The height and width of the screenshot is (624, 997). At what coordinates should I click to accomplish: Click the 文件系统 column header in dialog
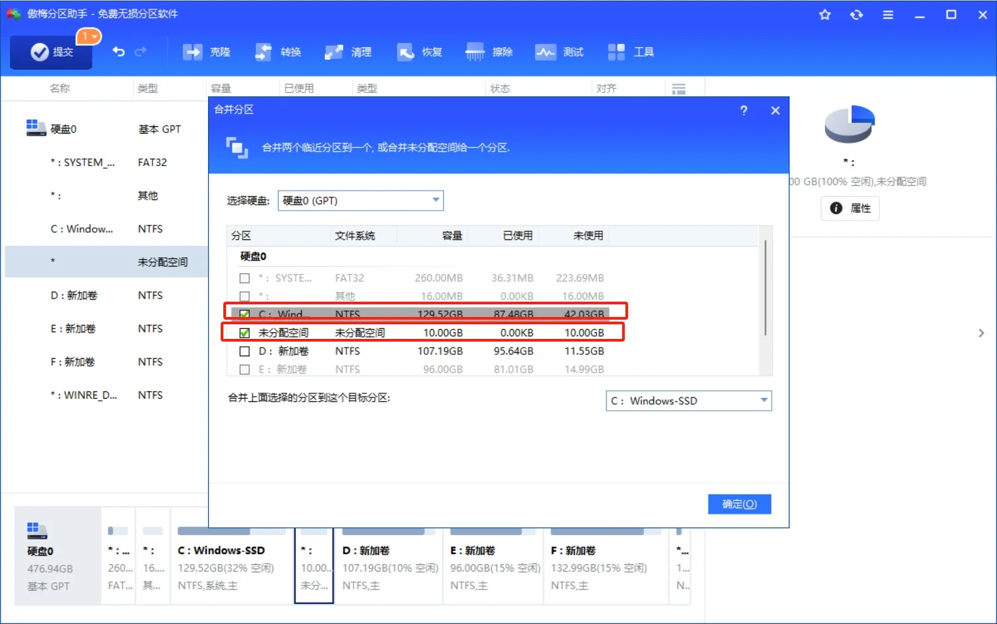pyautogui.click(x=355, y=236)
